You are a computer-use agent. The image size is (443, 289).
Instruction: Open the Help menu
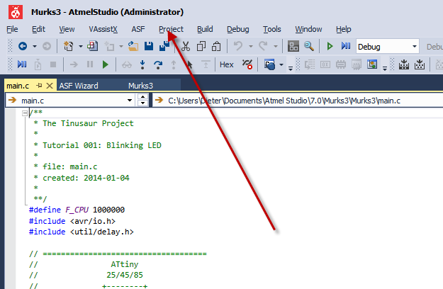(x=344, y=29)
